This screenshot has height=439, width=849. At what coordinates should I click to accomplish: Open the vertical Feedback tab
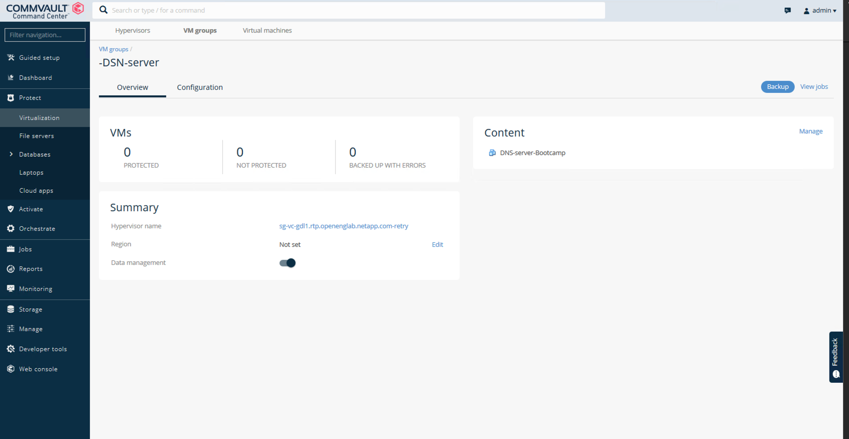tap(835, 357)
